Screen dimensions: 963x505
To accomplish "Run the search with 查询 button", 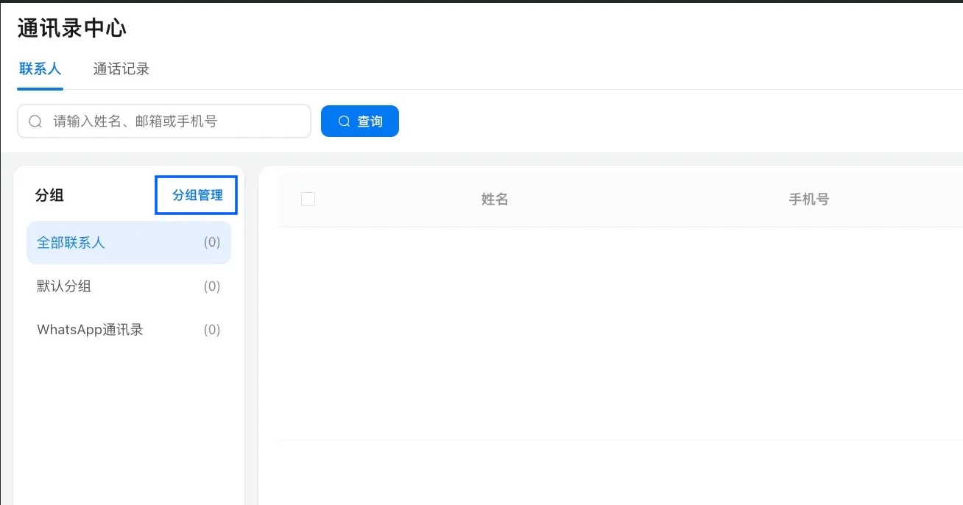I will tap(360, 121).
